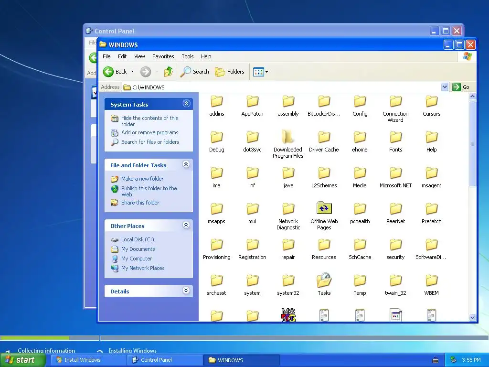Screen dimensions: 489x367
Task: Select the Fonts folder icon
Action: point(395,137)
